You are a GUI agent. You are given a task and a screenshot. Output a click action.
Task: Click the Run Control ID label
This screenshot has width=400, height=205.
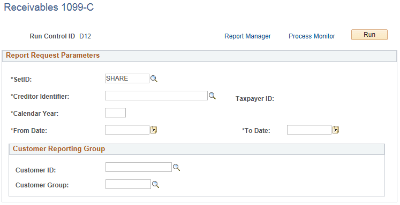click(x=52, y=36)
